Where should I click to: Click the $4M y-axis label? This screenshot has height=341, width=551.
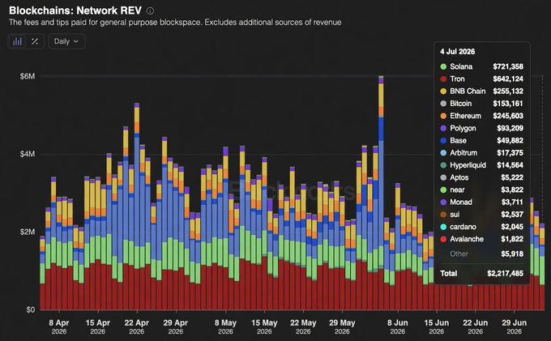(x=27, y=154)
